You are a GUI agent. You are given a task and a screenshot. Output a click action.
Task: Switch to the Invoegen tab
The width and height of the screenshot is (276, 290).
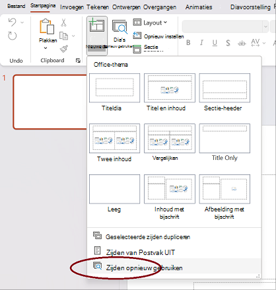coord(72,7)
